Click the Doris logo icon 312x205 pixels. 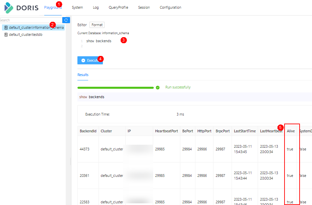[x=9, y=7]
